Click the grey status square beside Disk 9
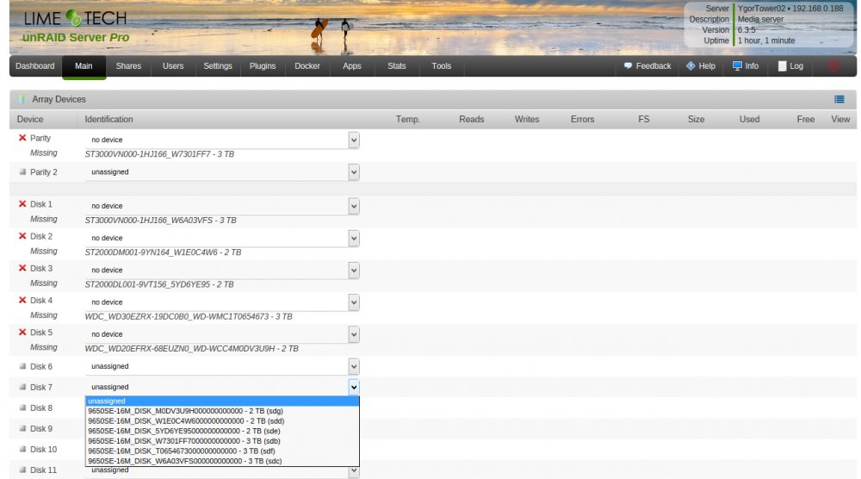Screen dimensions: 861x479 coord(22,428)
